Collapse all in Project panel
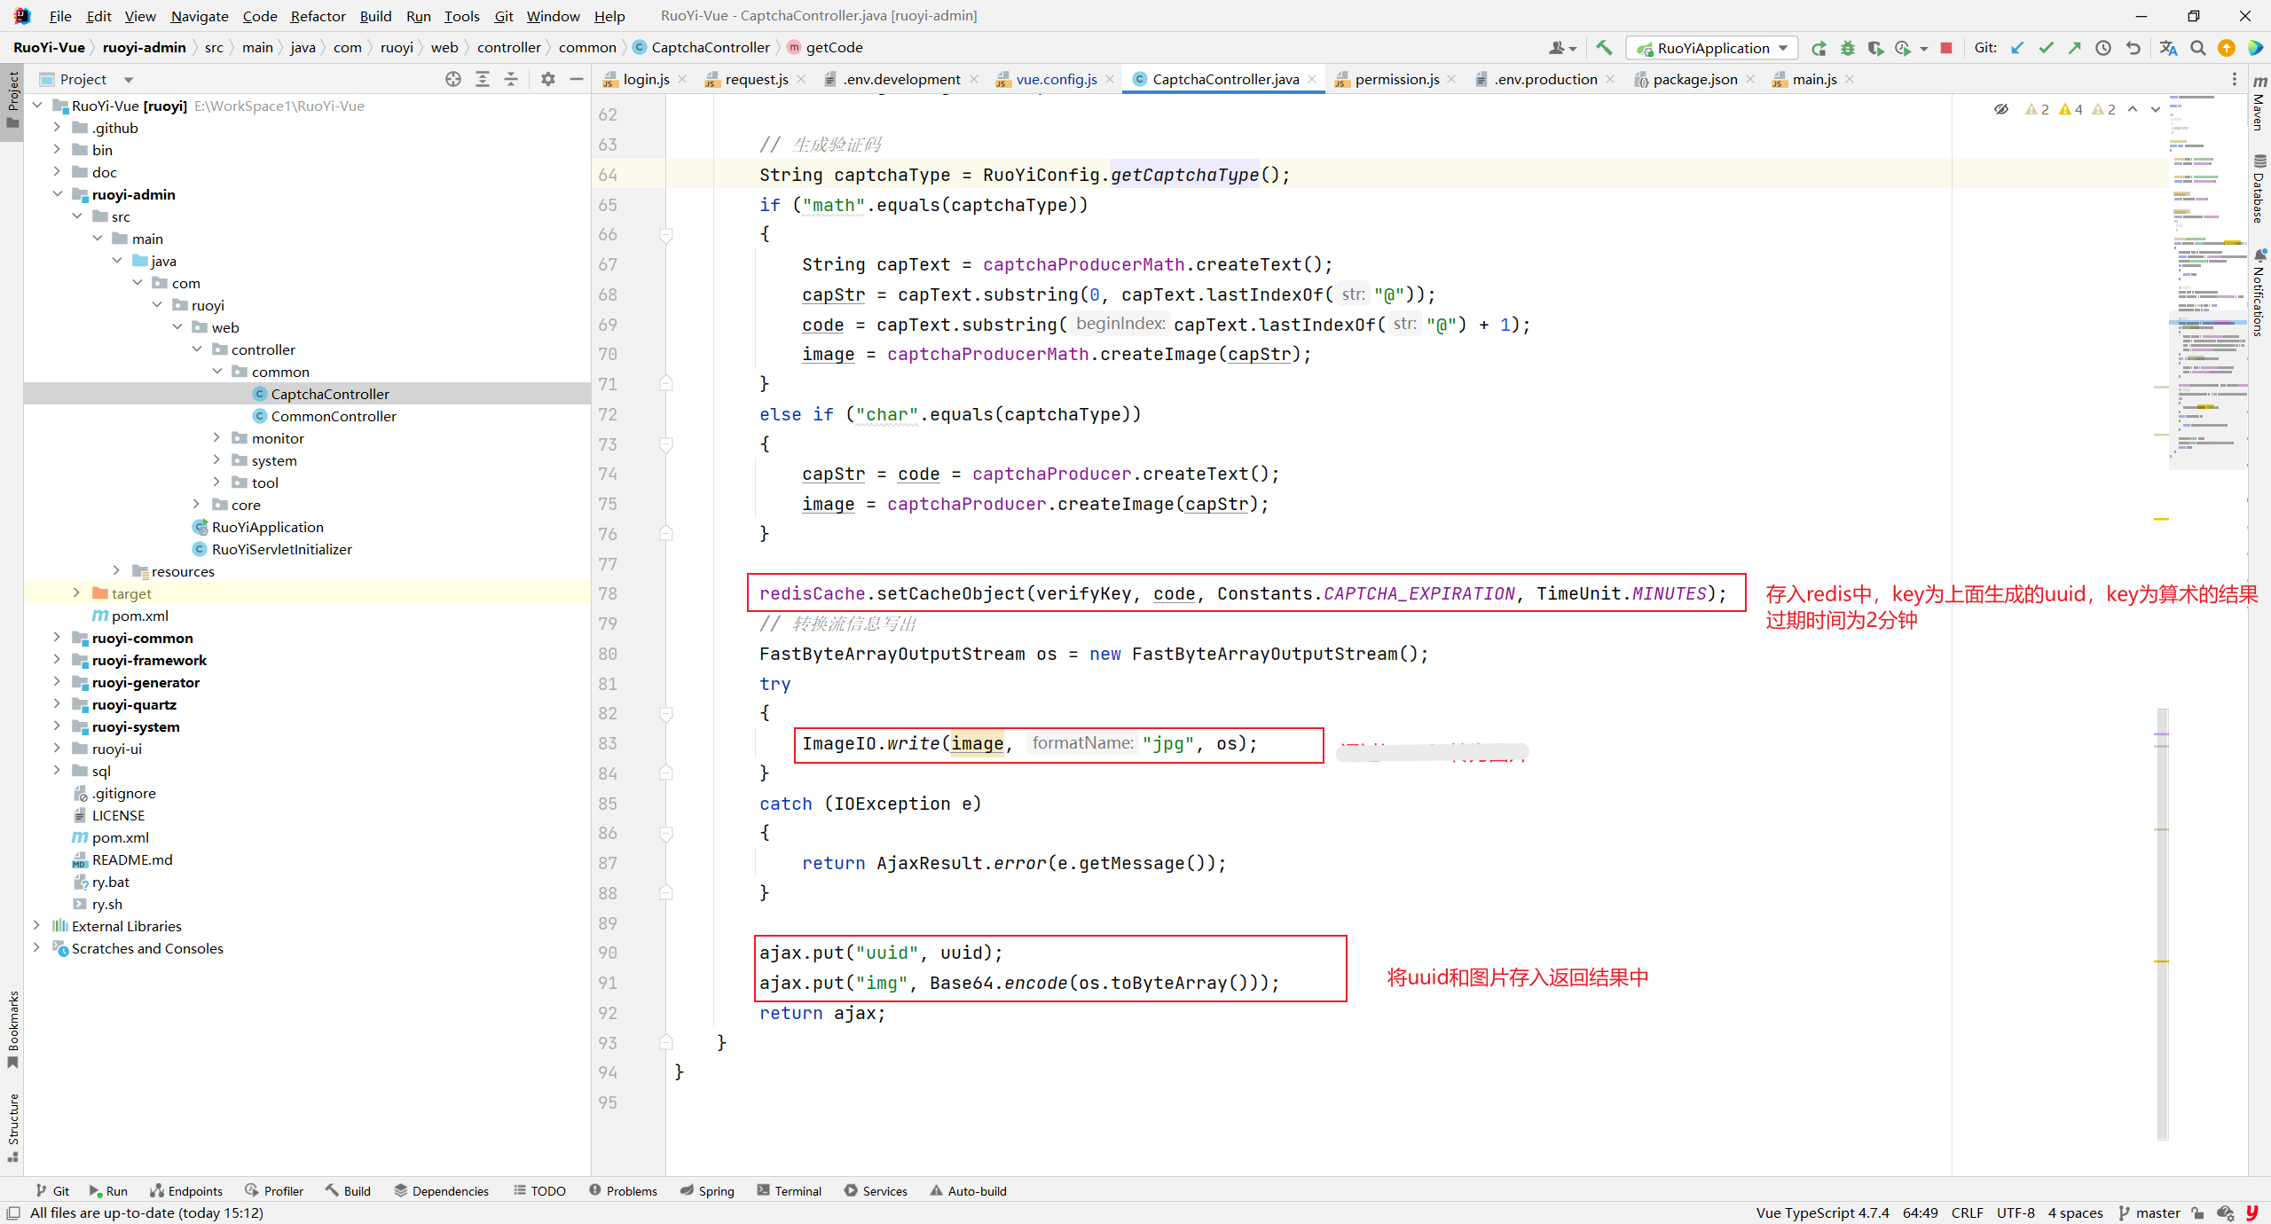 (x=511, y=79)
